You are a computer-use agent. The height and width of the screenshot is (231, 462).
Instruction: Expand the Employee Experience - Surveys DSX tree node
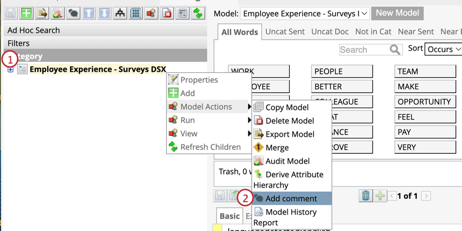pos(10,69)
